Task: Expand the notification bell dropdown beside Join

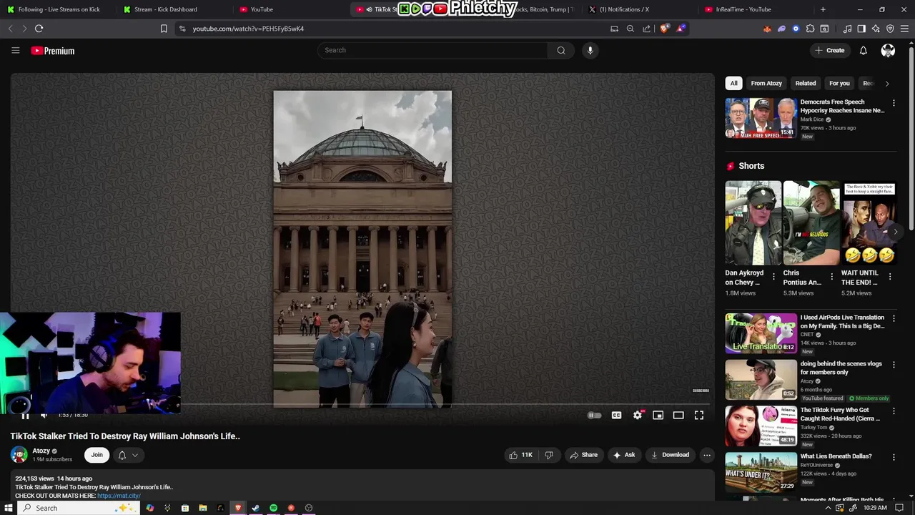Action: click(128, 455)
